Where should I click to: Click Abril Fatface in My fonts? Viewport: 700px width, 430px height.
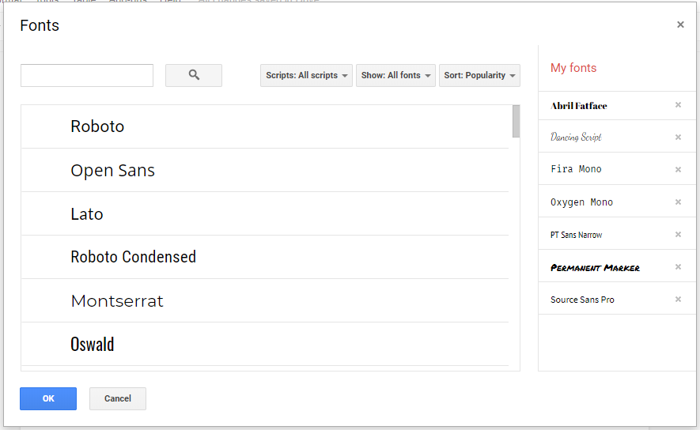[578, 106]
